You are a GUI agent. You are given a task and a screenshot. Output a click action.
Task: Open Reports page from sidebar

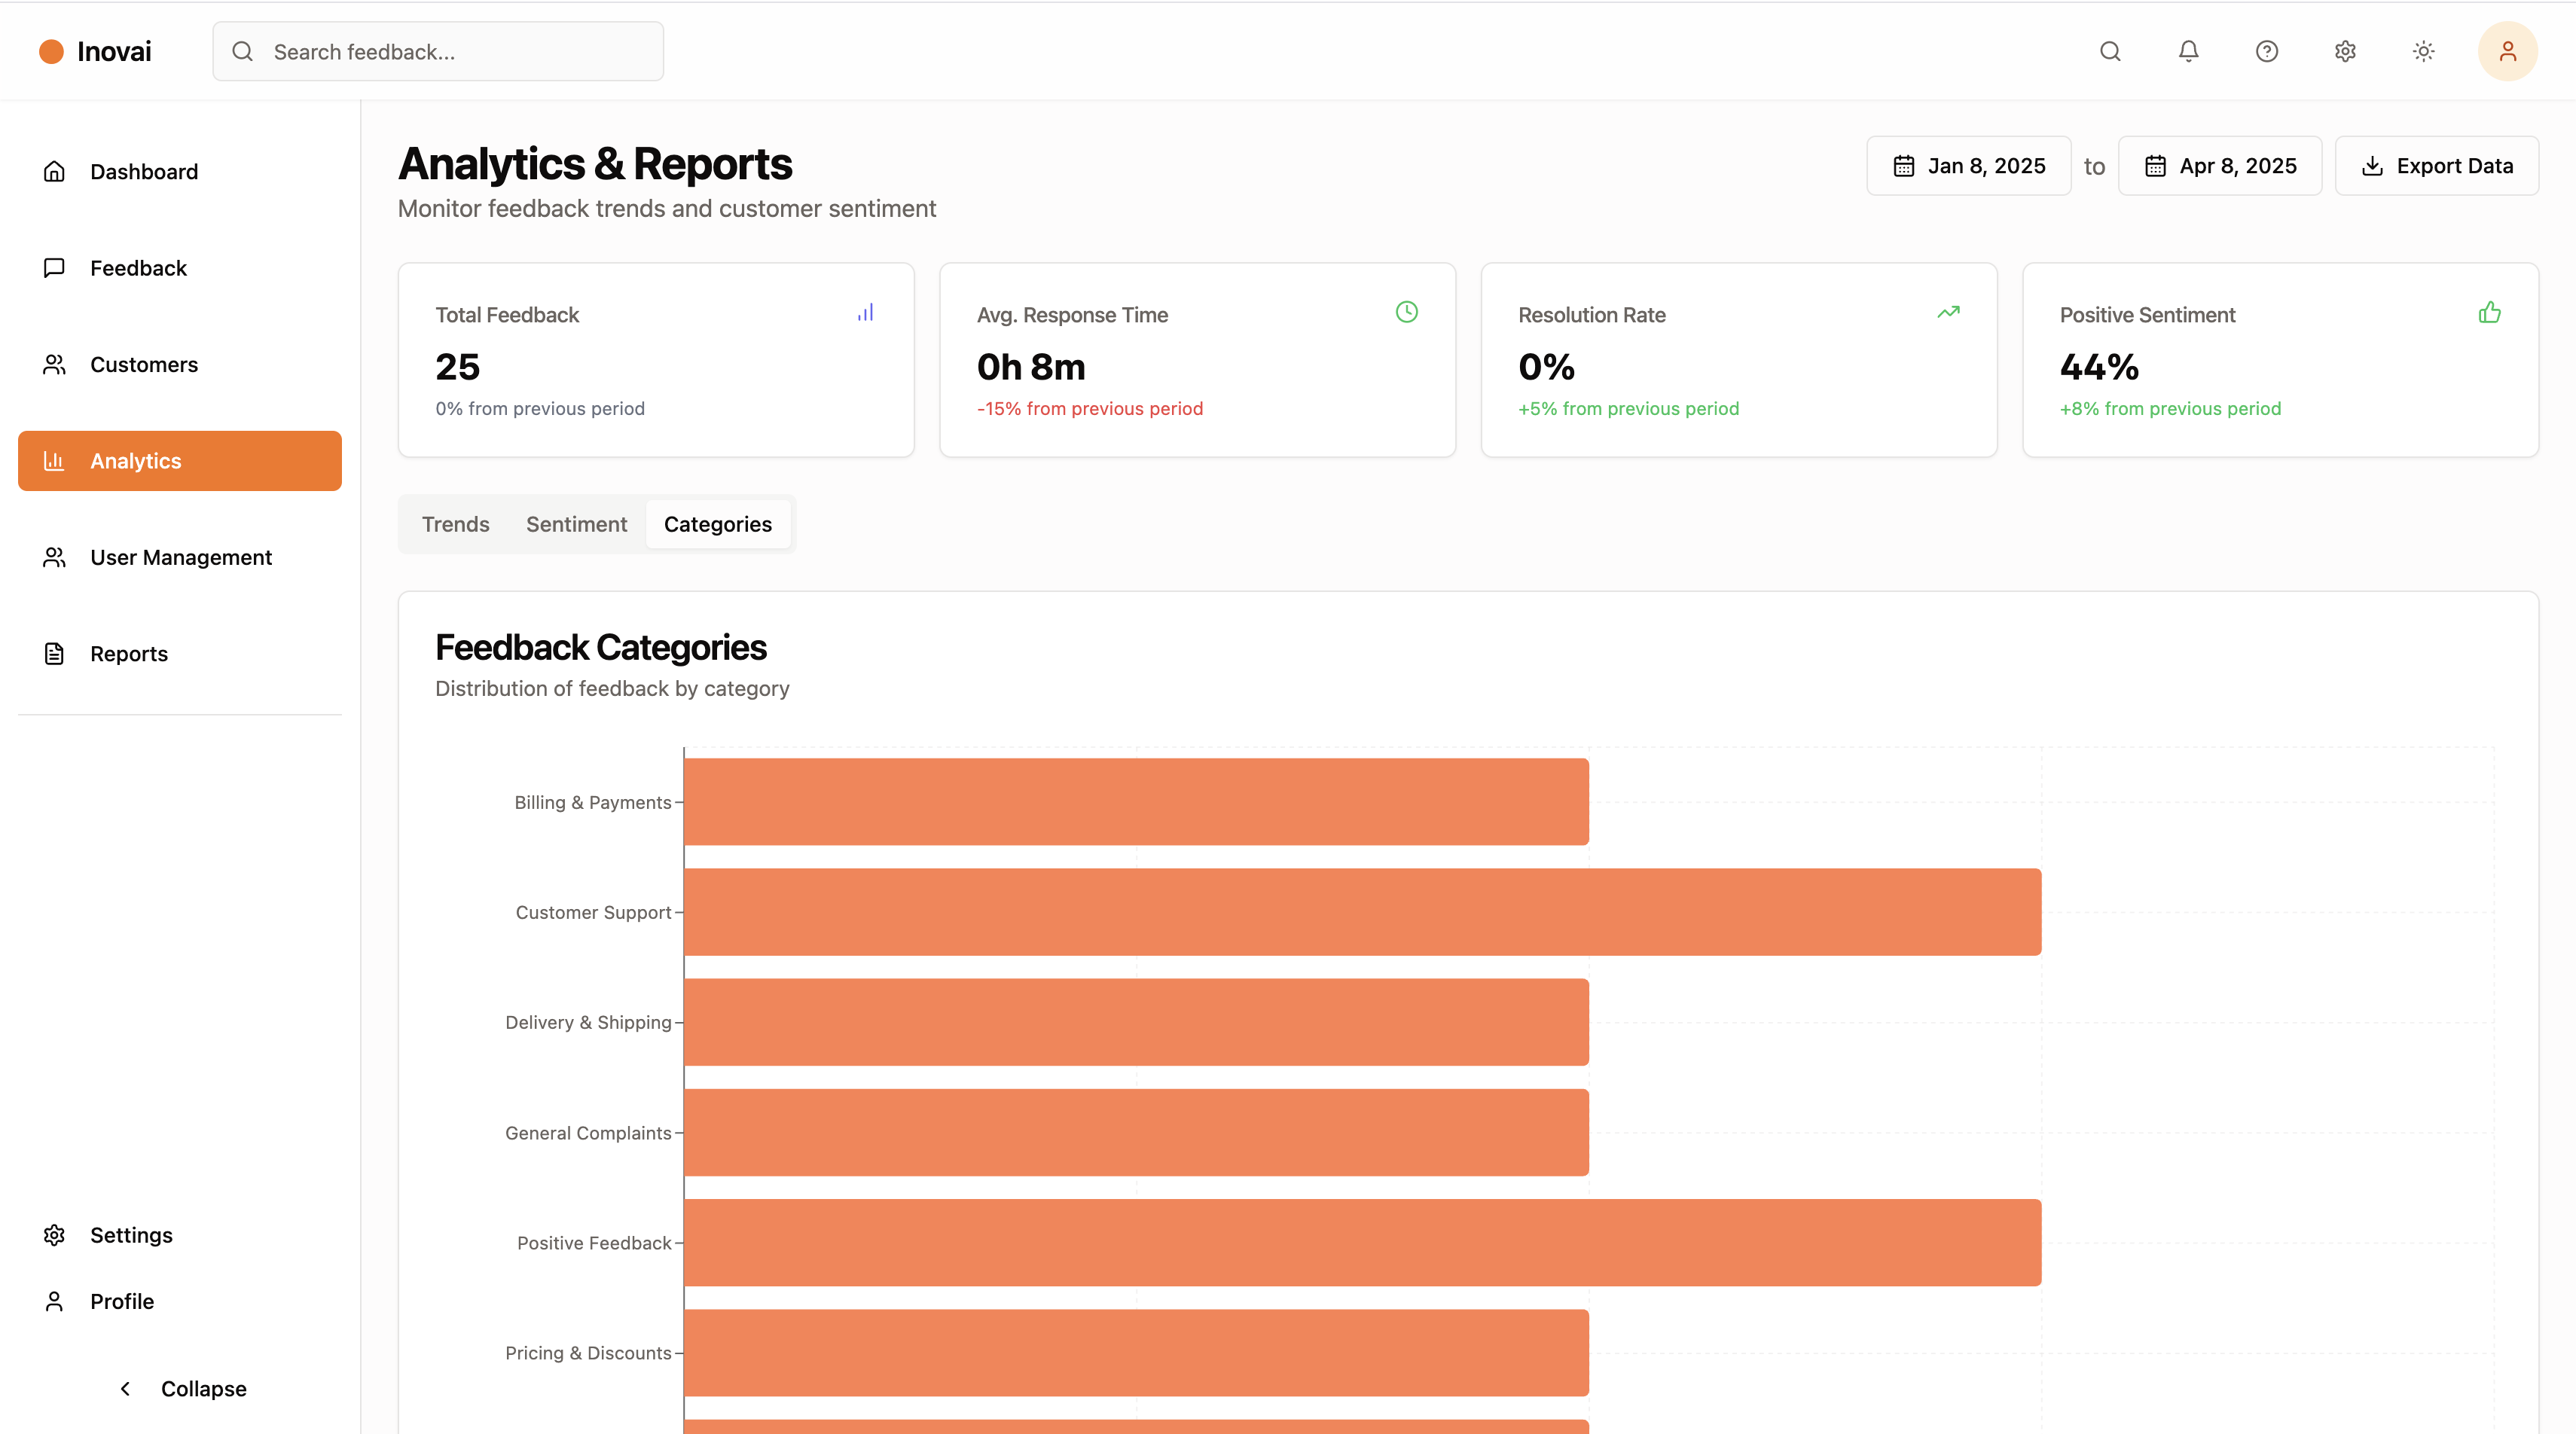128,654
